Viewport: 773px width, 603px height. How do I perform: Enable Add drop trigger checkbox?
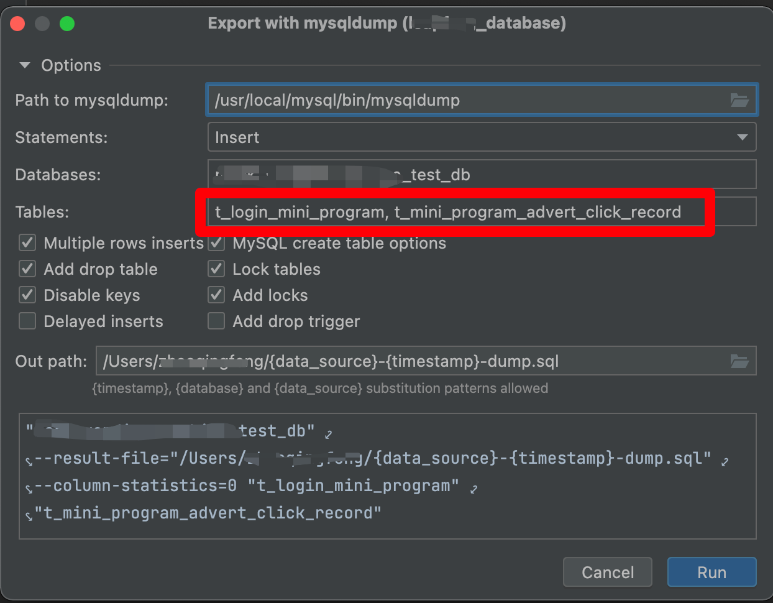[216, 321]
